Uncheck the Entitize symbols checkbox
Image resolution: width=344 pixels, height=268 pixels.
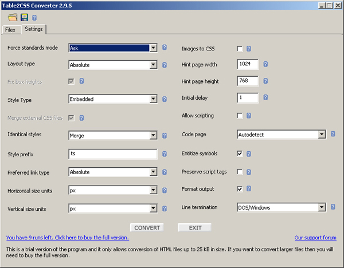tap(240, 153)
